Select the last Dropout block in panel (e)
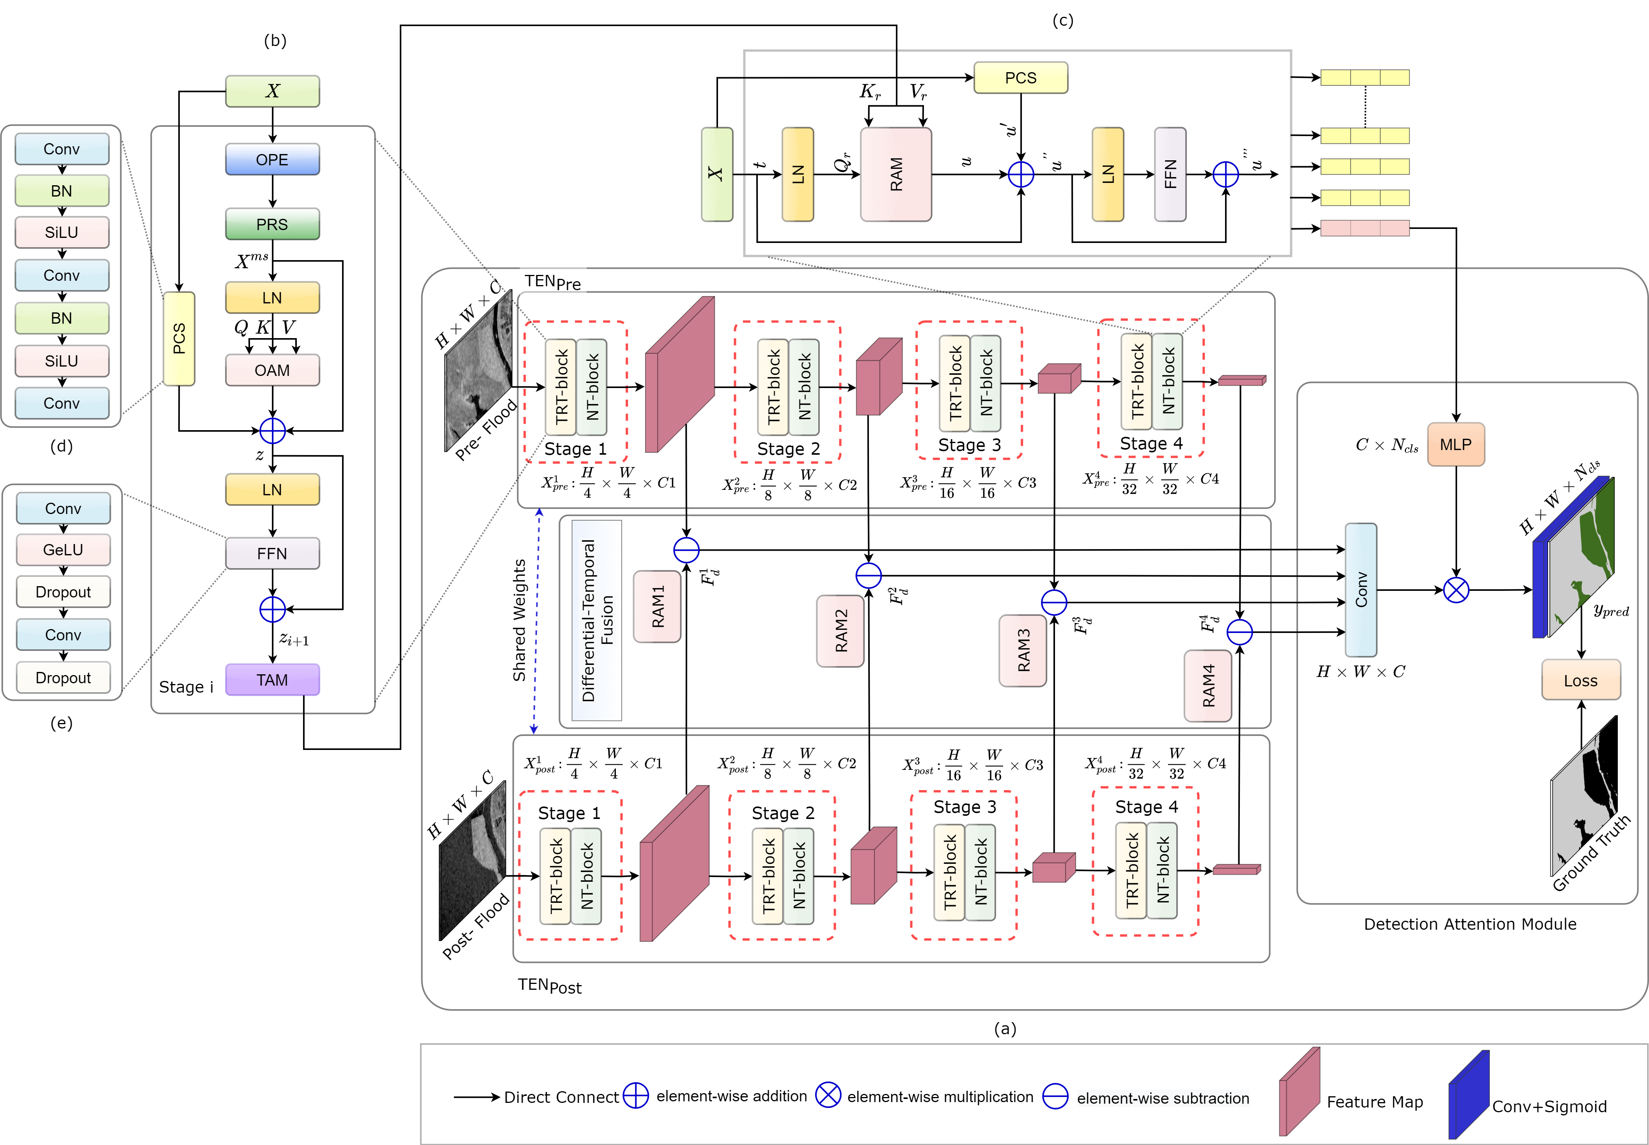Image resolution: width=1649 pixels, height=1145 pixels. point(63,677)
